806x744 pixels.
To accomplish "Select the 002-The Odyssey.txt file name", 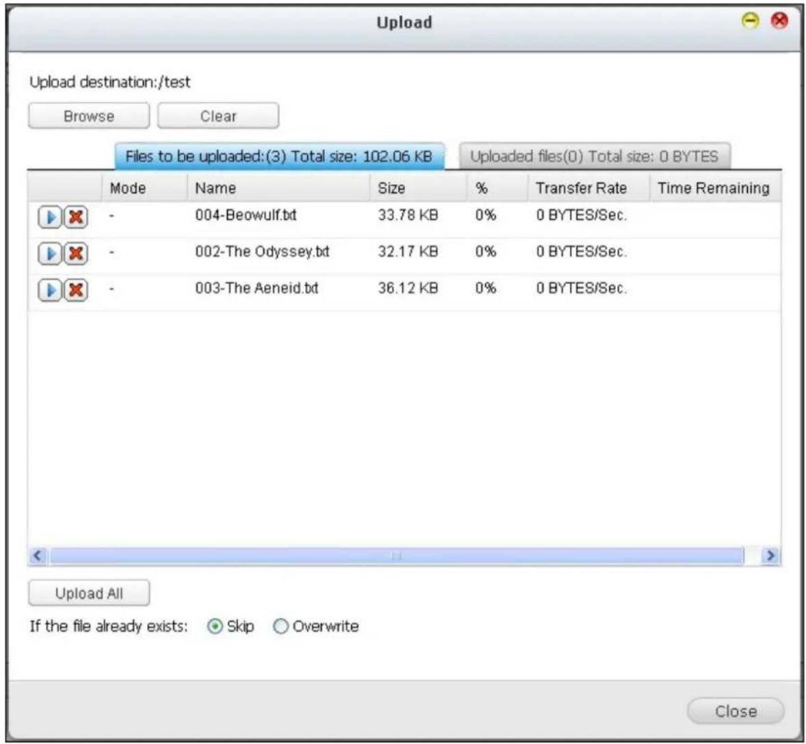I will (262, 251).
